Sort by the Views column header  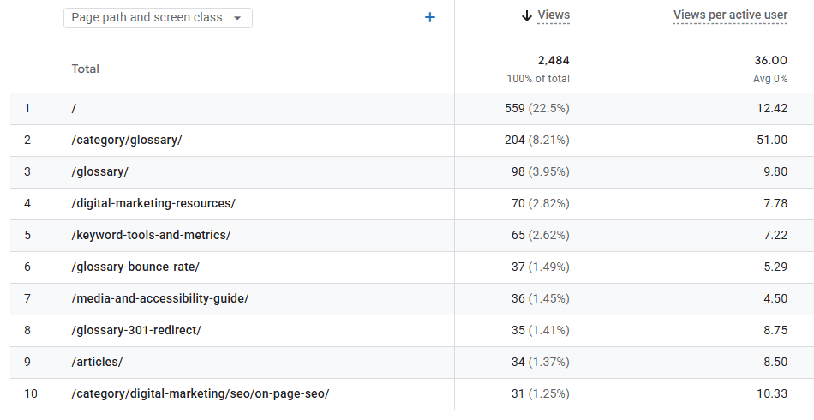click(554, 15)
